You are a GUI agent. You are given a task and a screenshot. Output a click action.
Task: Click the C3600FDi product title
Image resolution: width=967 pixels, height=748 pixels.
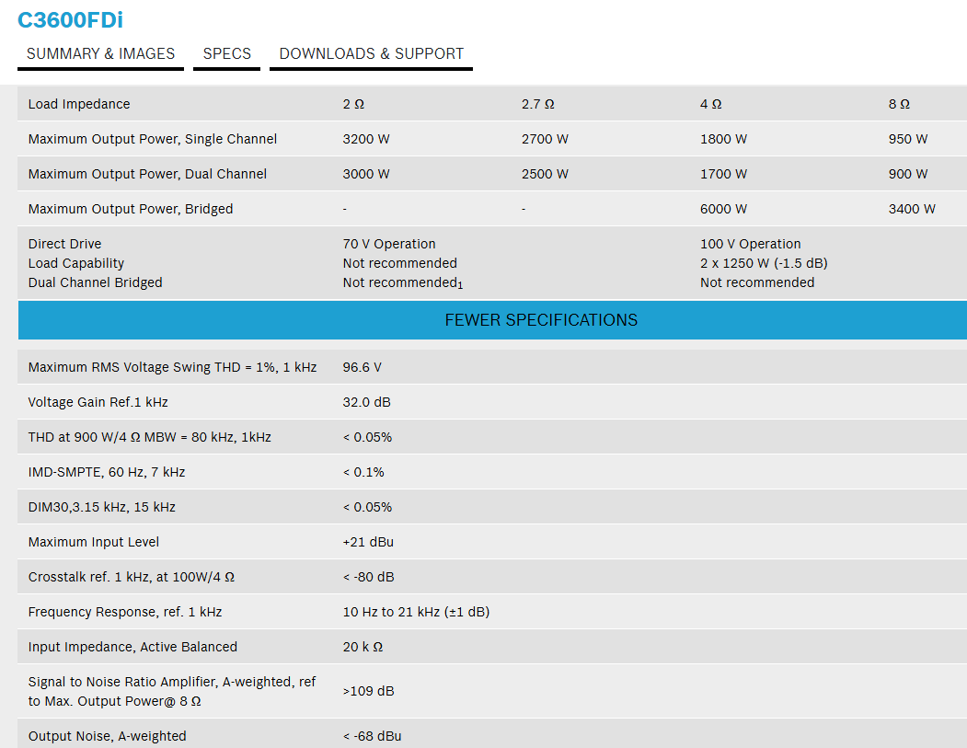[x=70, y=20]
